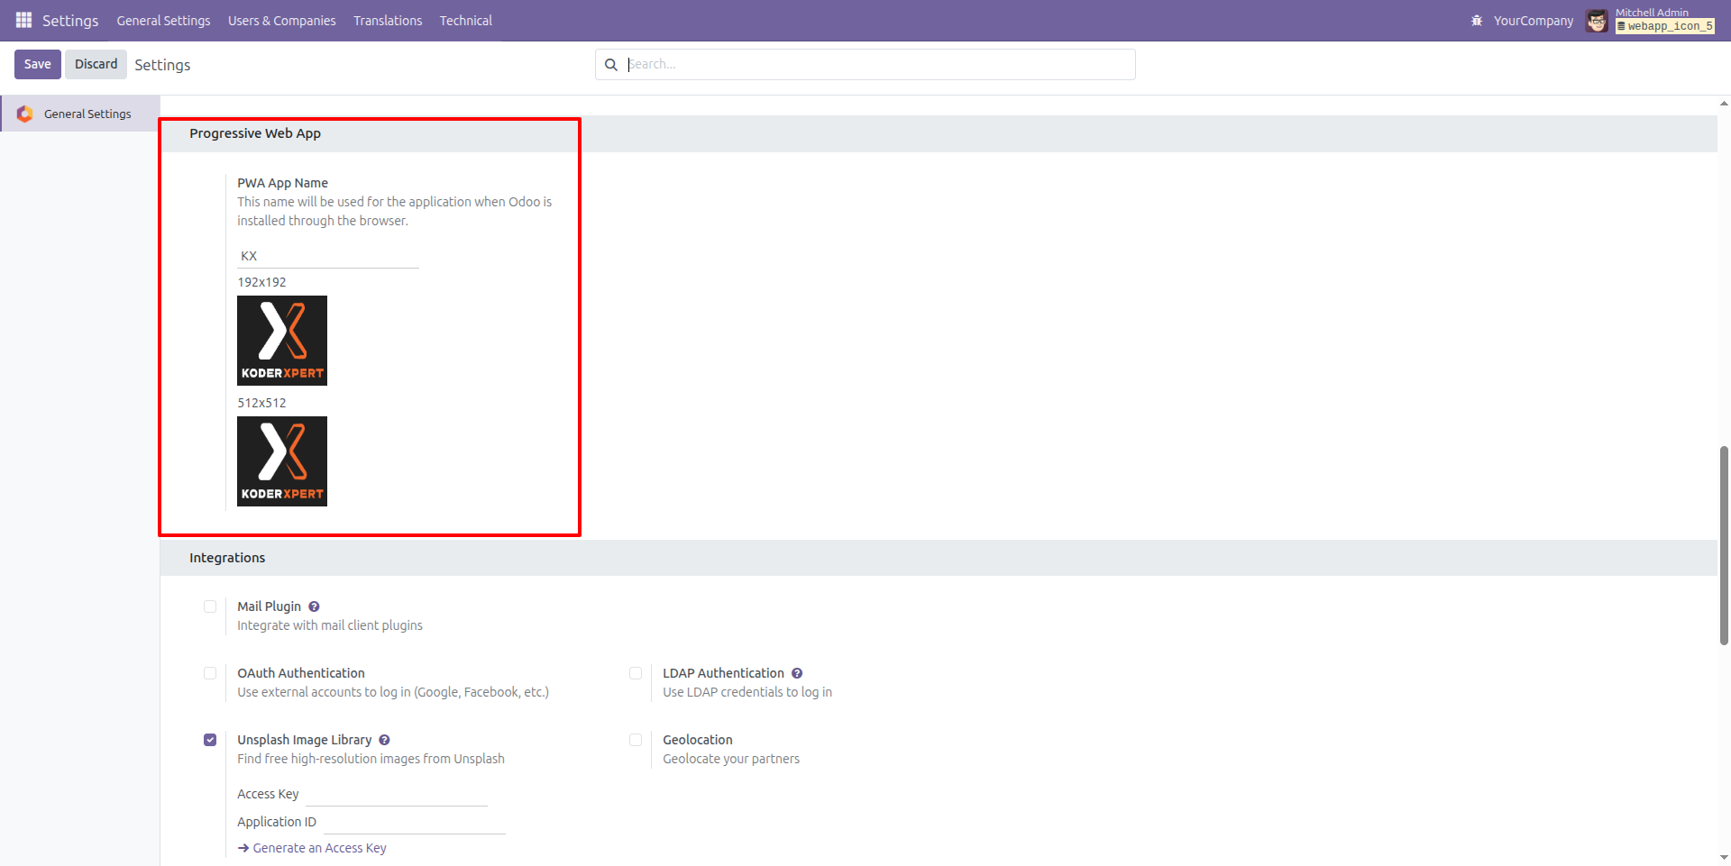Click the debug bug icon
Viewport: 1731px width, 866px height.
pos(1477,21)
